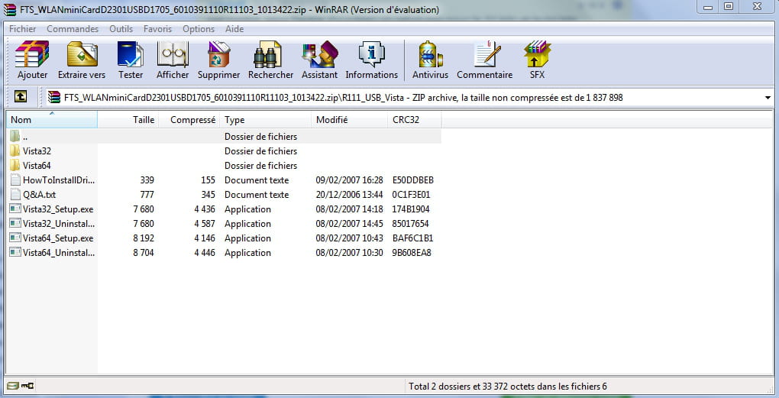779x398 pixels.
Task: Open the Commandes menu
Action: 73,29
